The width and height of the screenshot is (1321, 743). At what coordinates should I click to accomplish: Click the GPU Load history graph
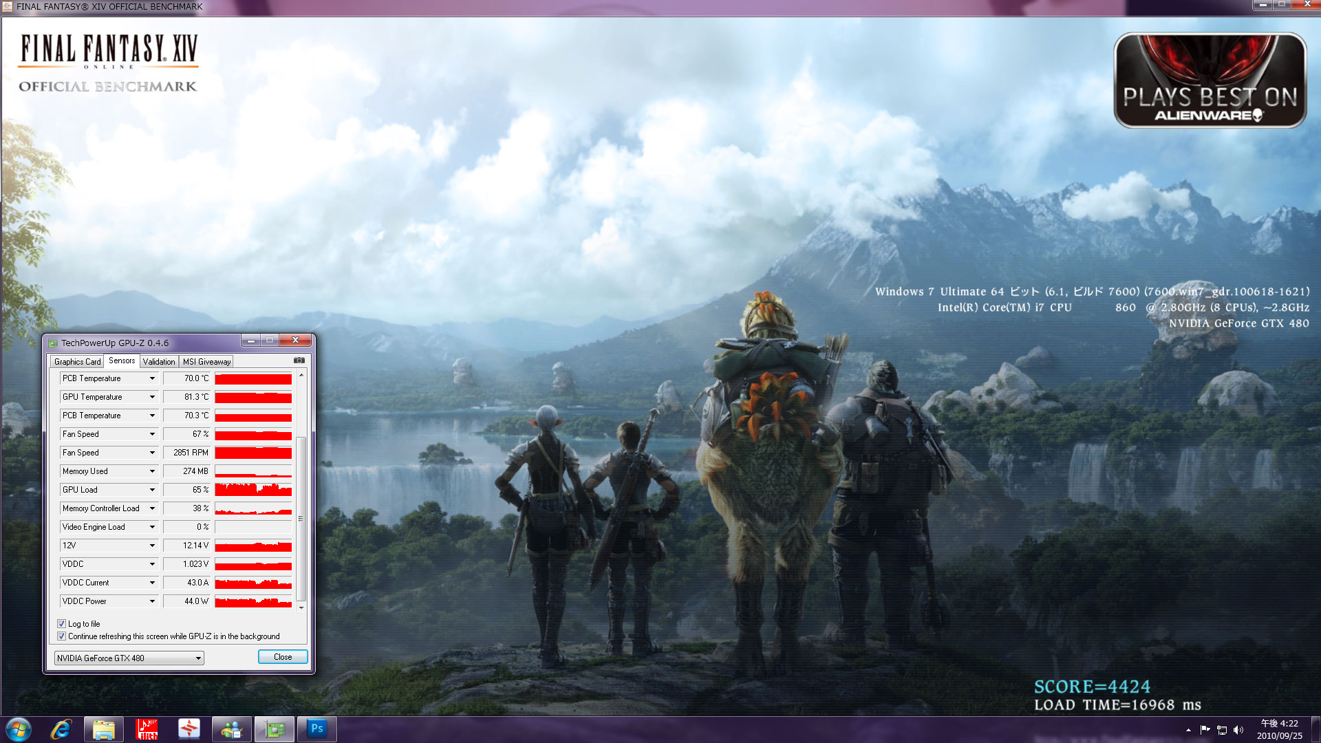253,490
